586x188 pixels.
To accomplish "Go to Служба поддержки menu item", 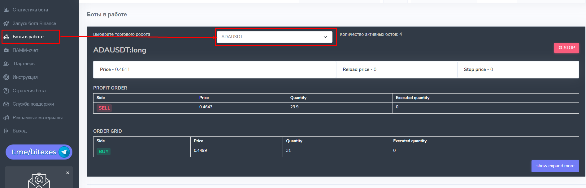I will 33,104.
